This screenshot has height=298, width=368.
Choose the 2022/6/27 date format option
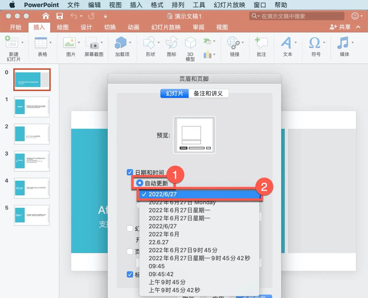pyautogui.click(x=162, y=194)
